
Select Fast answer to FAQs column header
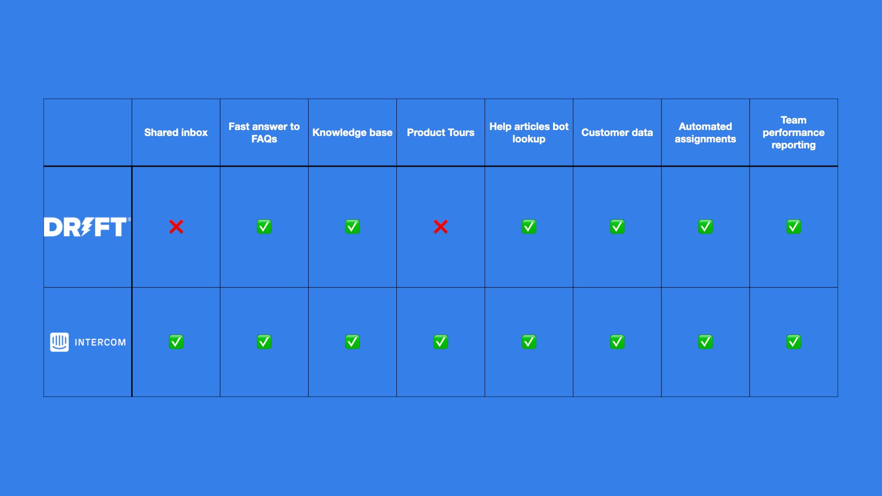264,132
